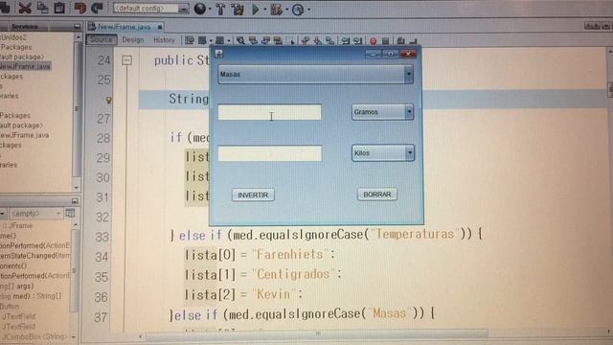This screenshot has height=345, width=613.
Task: Minimize the Navigator panel
Action: tap(75, 201)
